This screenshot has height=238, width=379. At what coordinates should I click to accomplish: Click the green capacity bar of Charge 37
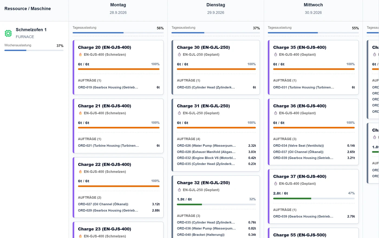[x=314, y=198]
